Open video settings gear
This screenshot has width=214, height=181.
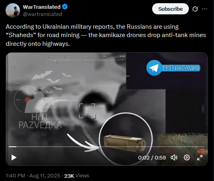tap(187, 157)
